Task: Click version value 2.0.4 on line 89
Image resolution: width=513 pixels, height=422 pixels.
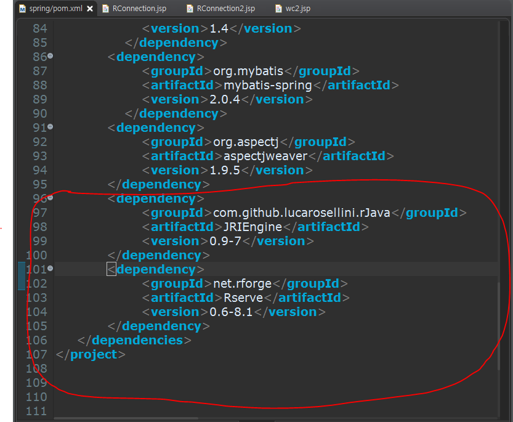Action: tap(225, 99)
